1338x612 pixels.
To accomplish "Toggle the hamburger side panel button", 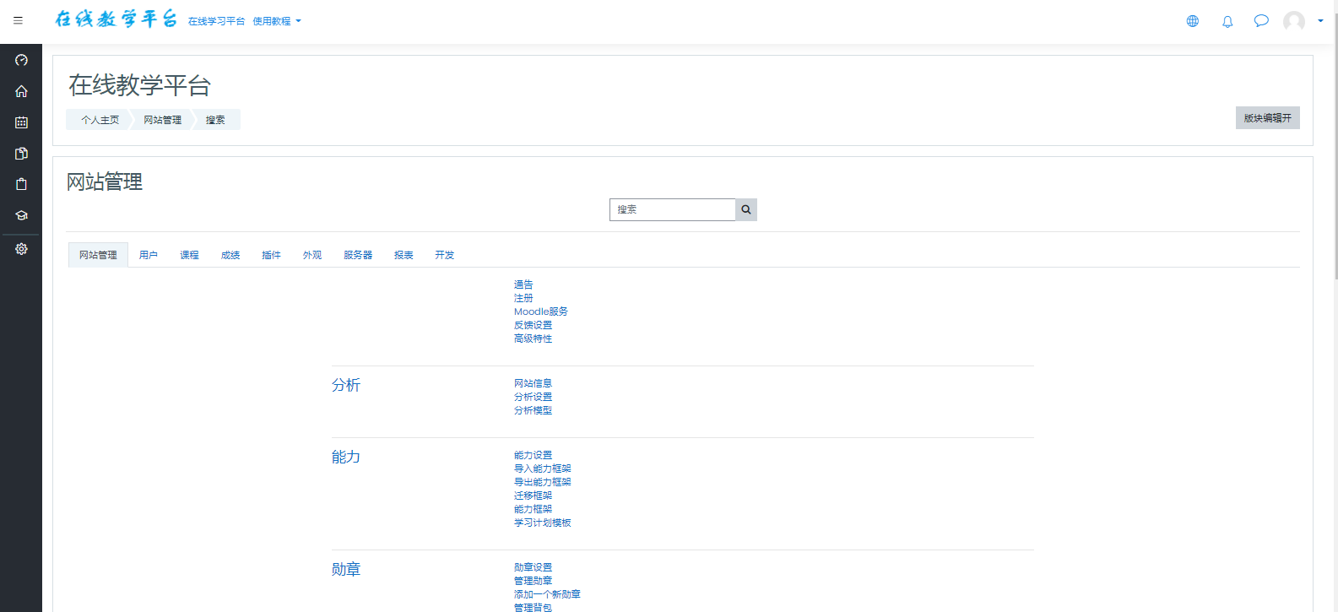I will click(x=18, y=20).
